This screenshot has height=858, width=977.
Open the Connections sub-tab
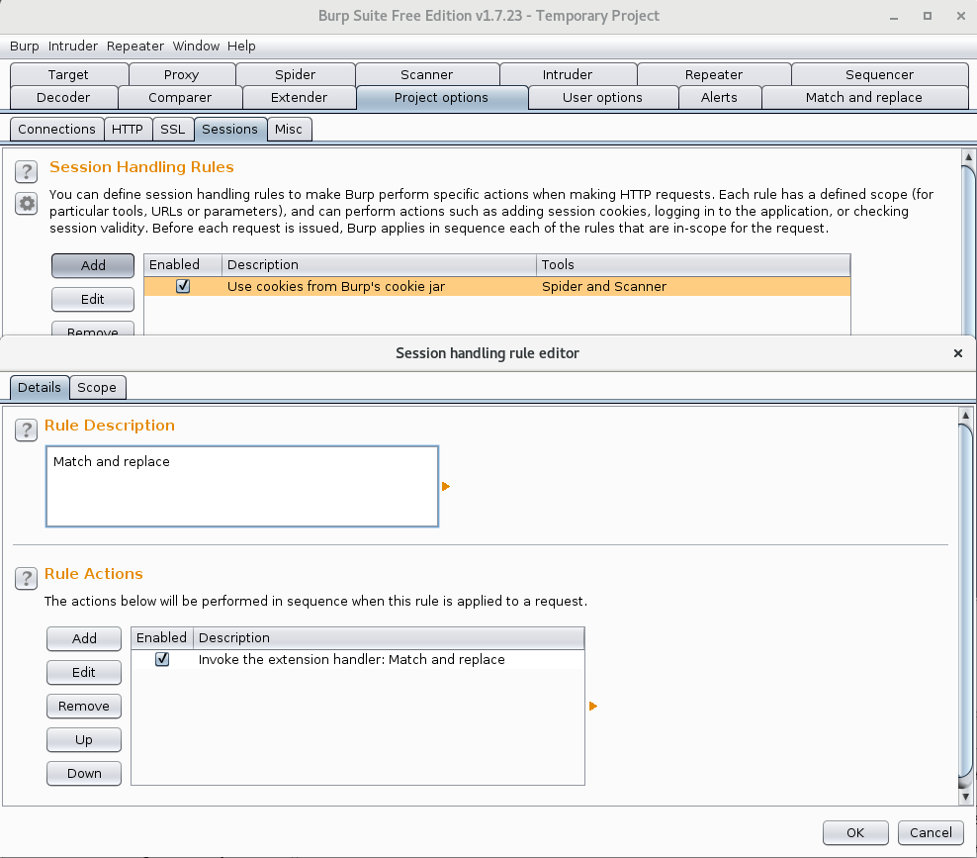56,129
